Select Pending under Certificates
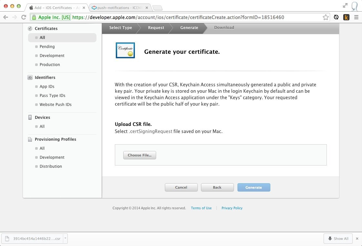 click(47, 47)
